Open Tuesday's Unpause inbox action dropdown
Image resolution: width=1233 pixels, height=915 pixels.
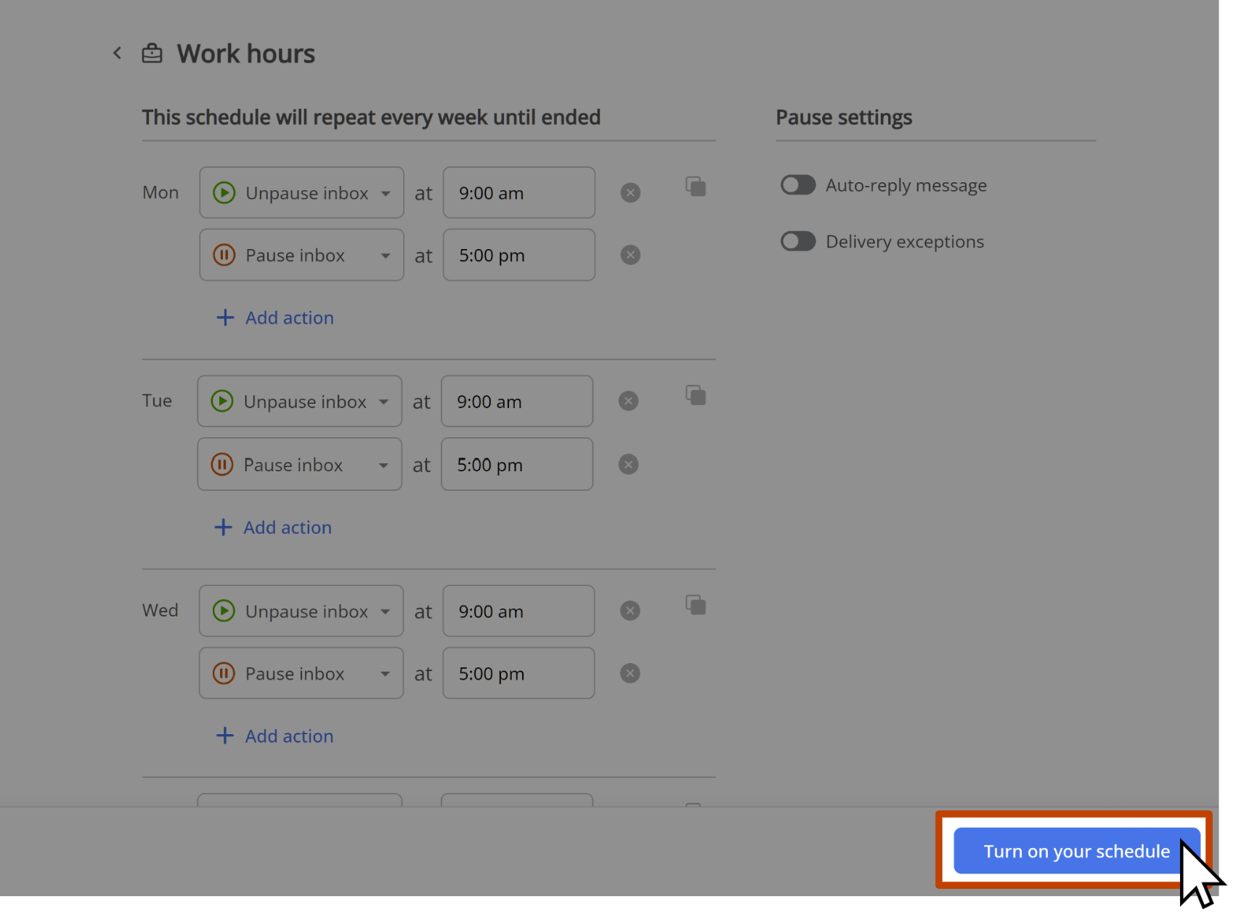pyautogui.click(x=299, y=402)
